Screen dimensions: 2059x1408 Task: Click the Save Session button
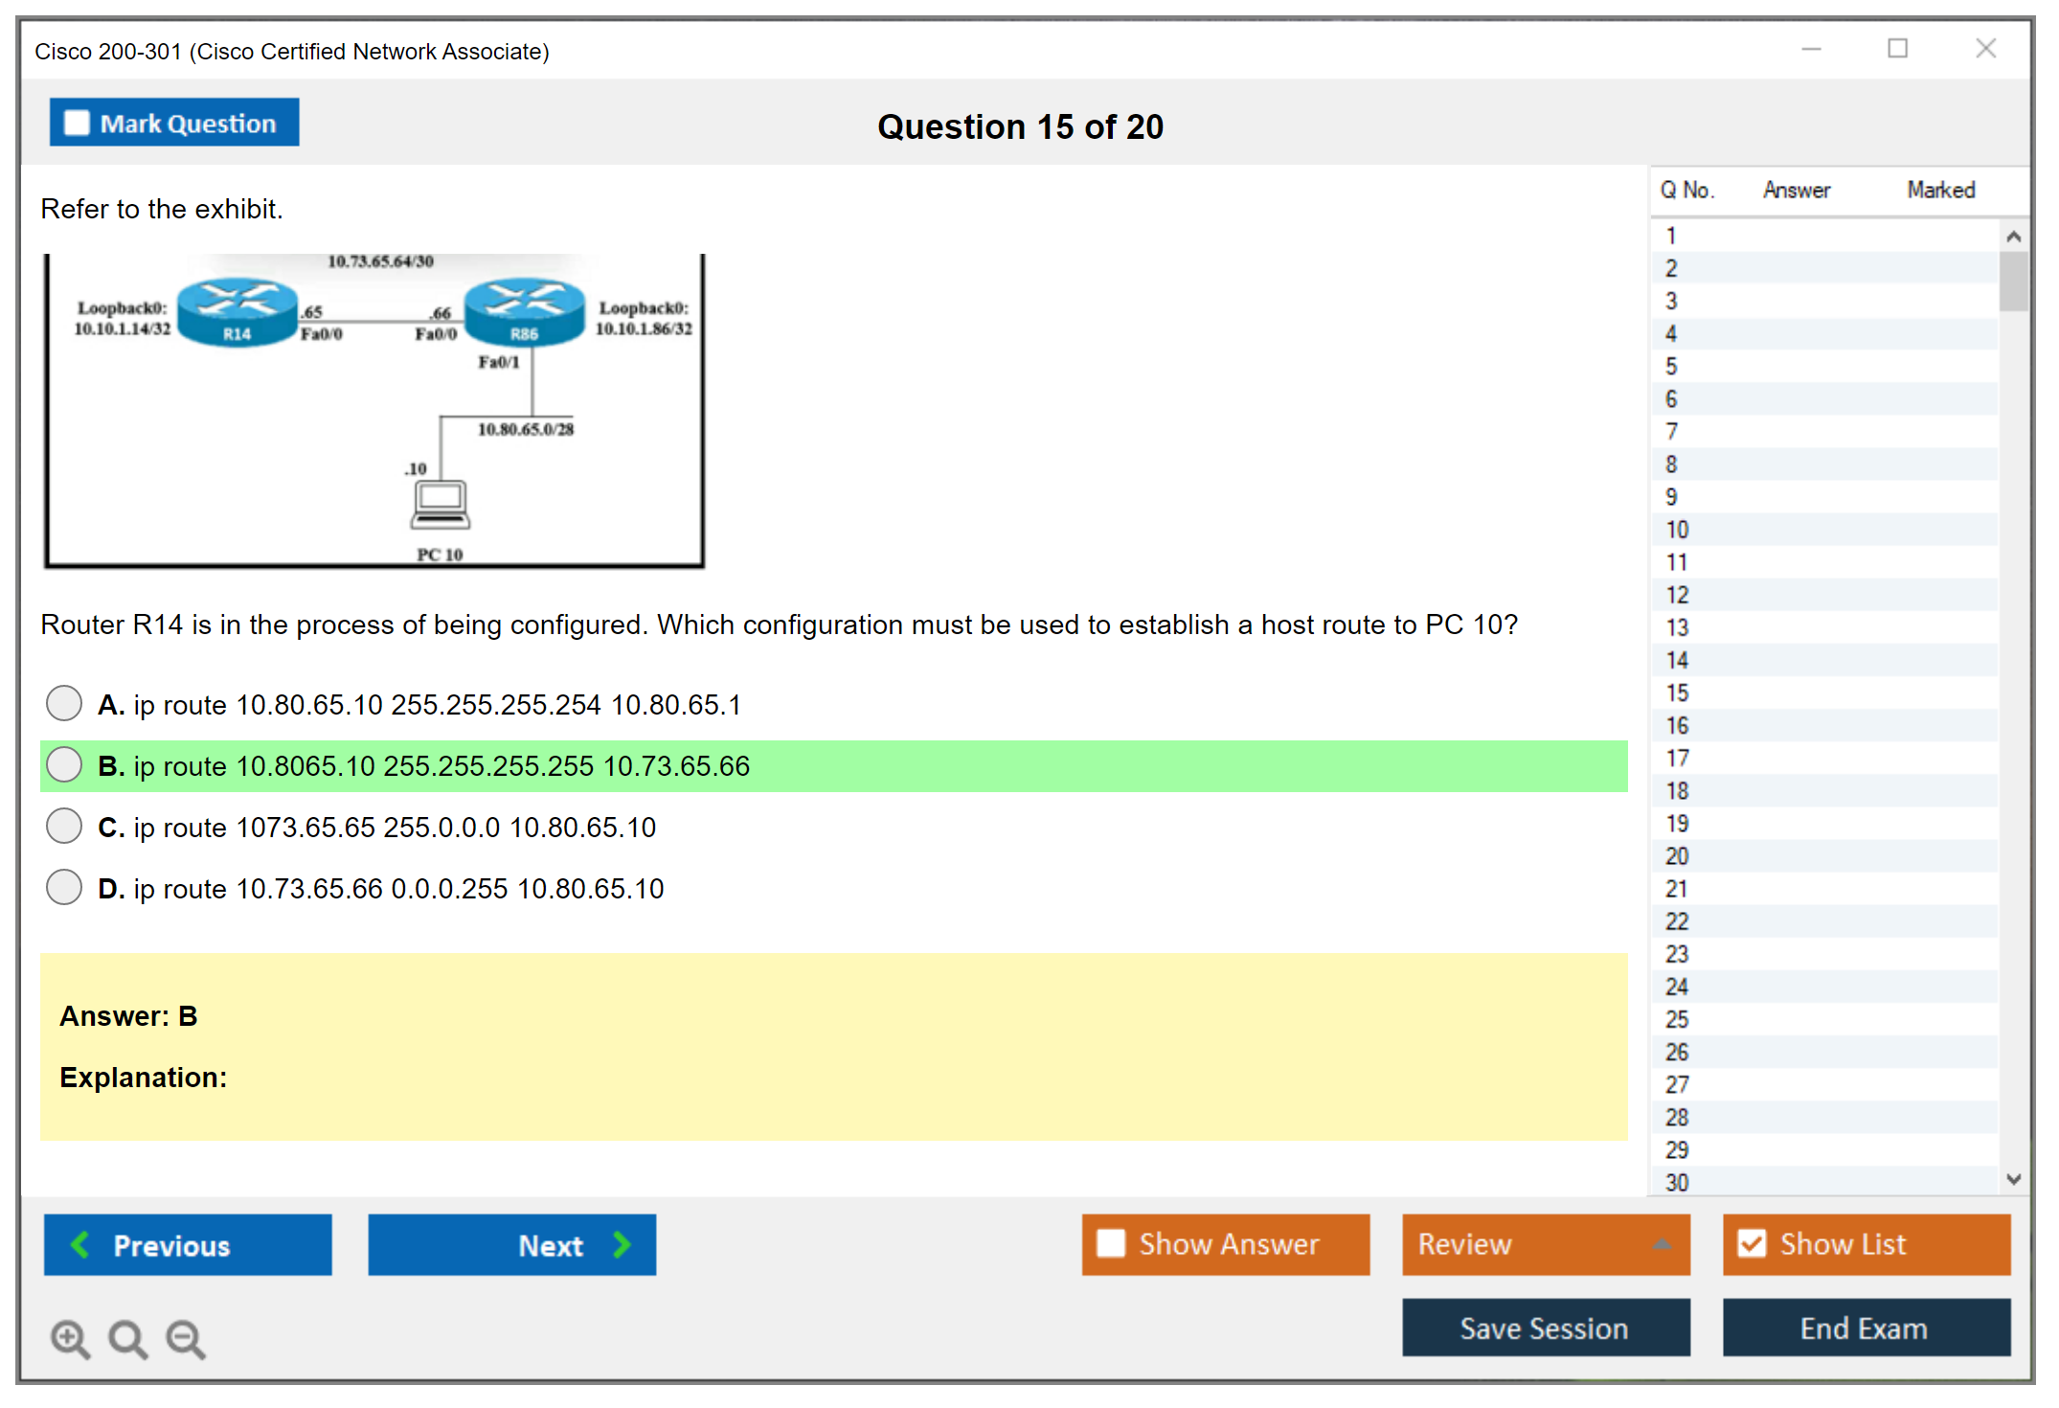point(1545,1328)
